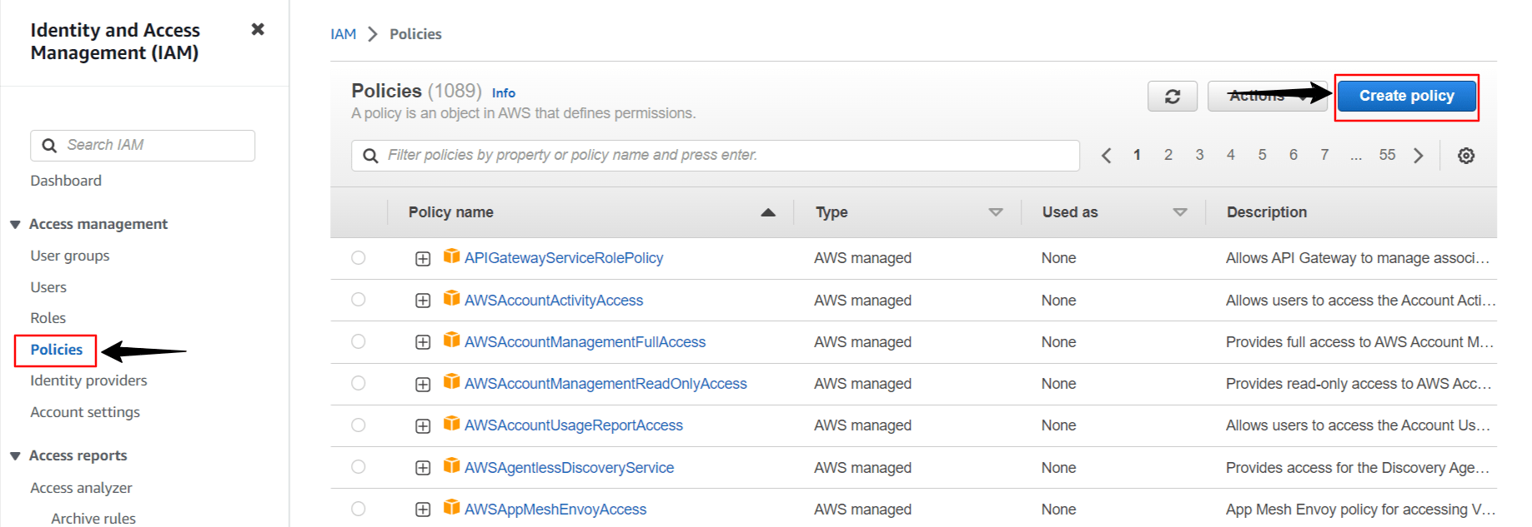Click the Create policy button
Viewport: 1532px width, 527px height.
click(x=1406, y=96)
